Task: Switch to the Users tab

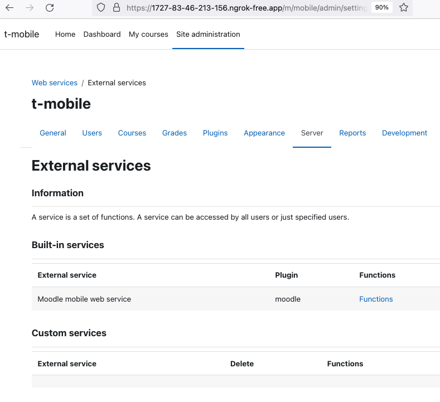Action: [x=92, y=133]
